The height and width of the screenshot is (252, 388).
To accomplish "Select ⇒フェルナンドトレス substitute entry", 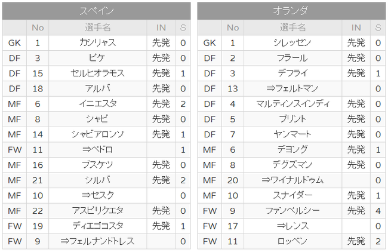I will pyautogui.click(x=97, y=241).
